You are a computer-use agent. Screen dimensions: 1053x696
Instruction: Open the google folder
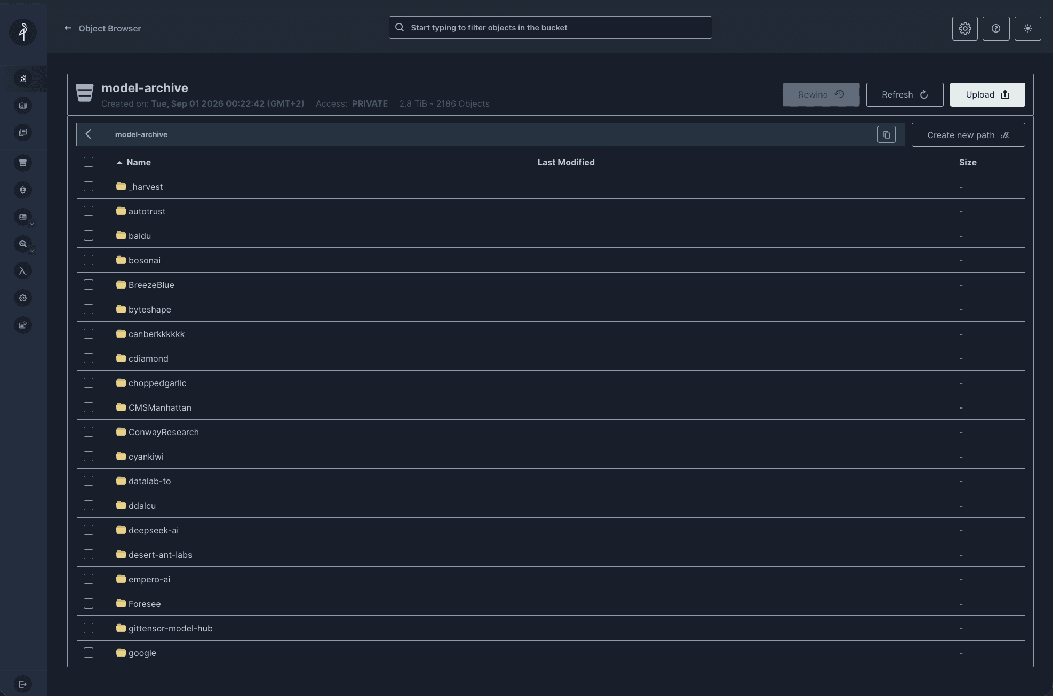142,652
